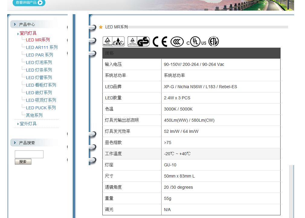
Task: Focus the product search text field
Action: 29,154
